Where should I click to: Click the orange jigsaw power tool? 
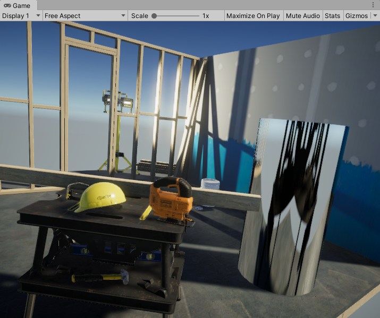click(x=171, y=199)
